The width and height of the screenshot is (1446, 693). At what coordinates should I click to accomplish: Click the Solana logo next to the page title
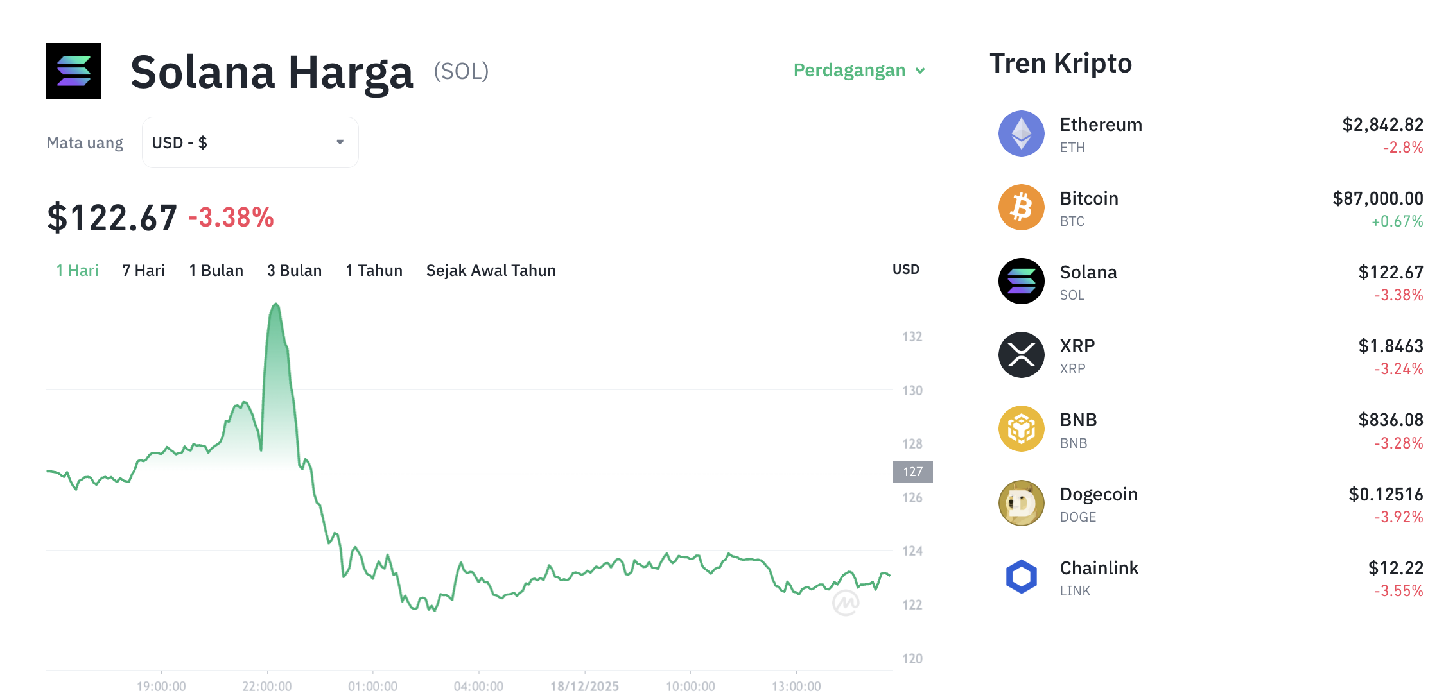click(73, 71)
